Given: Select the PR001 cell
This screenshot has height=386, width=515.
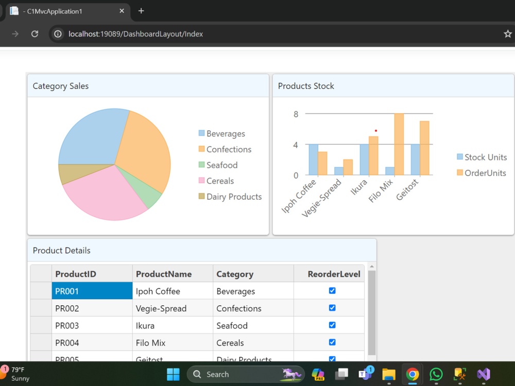Looking at the screenshot, I should [92, 291].
